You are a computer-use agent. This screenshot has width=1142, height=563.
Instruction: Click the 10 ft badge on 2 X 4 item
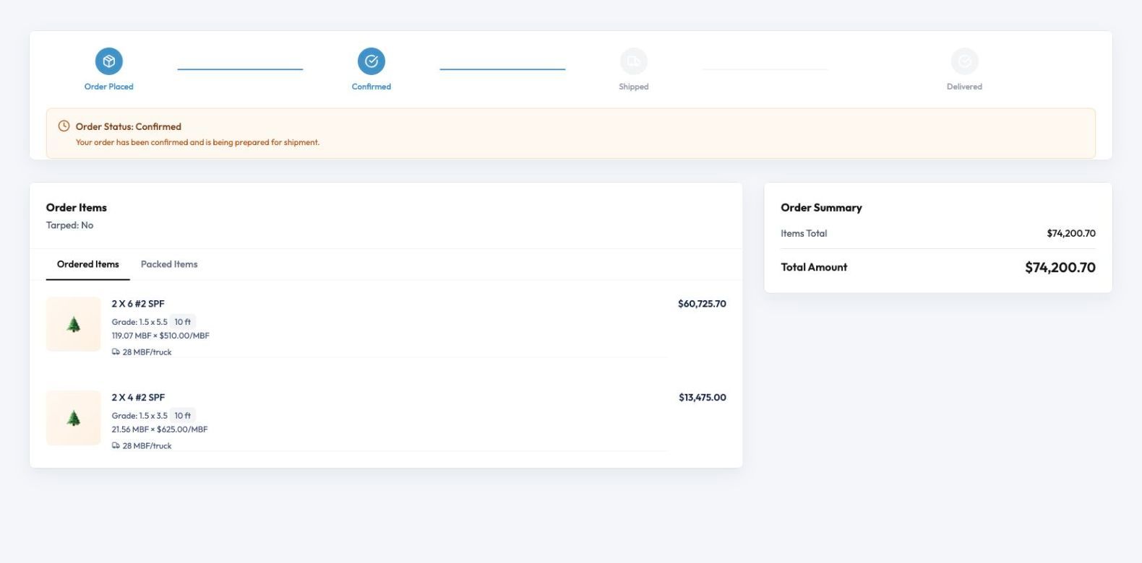pyautogui.click(x=183, y=416)
